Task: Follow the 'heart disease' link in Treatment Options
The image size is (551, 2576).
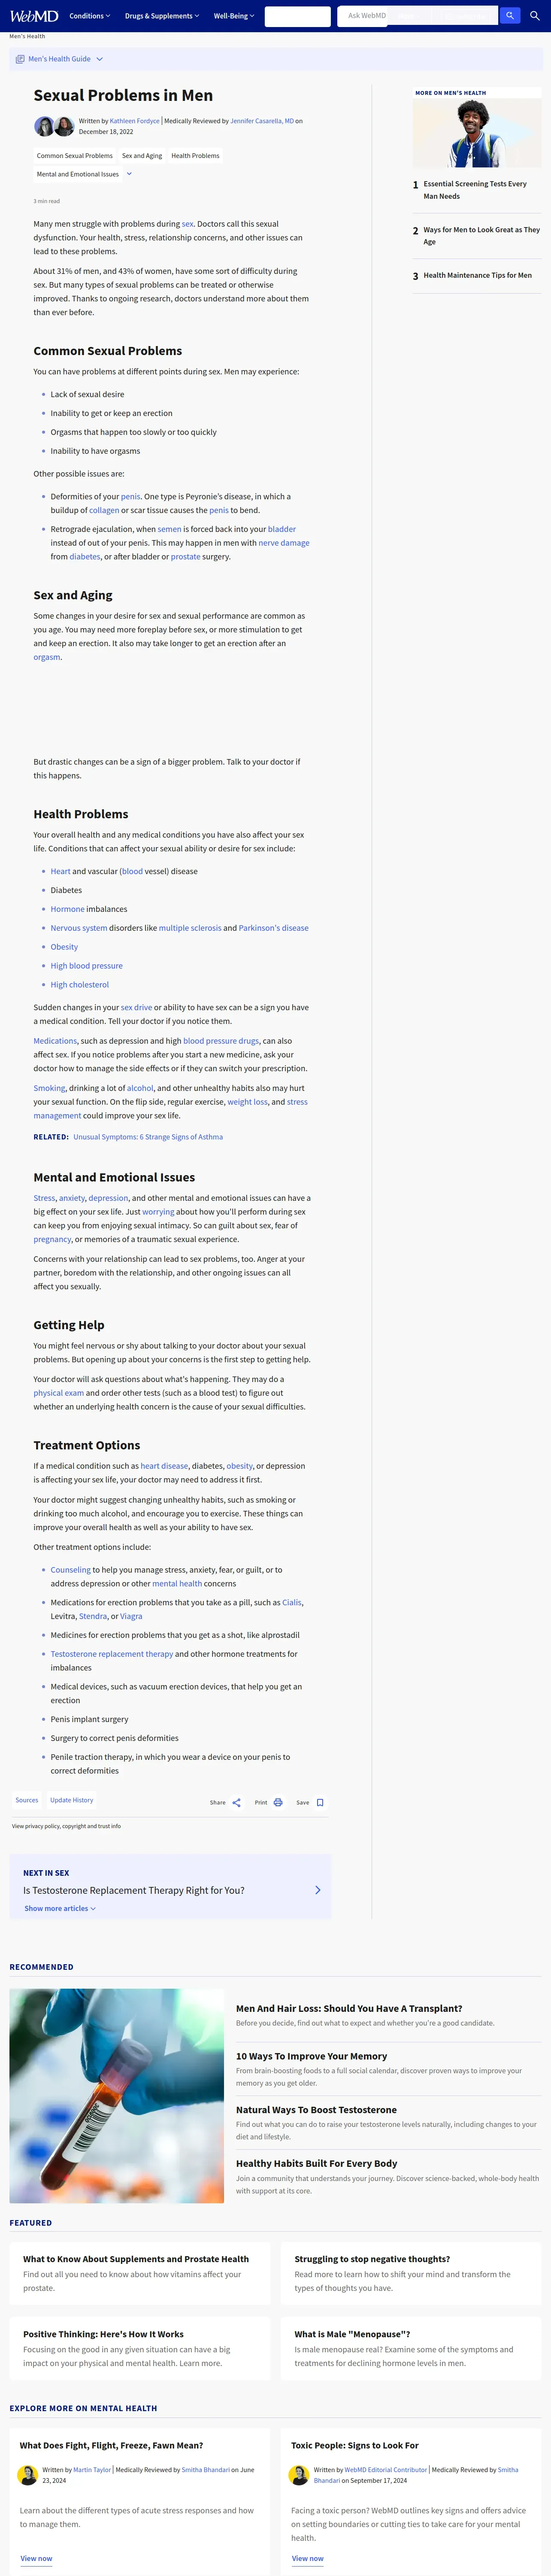Action: click(x=164, y=1466)
